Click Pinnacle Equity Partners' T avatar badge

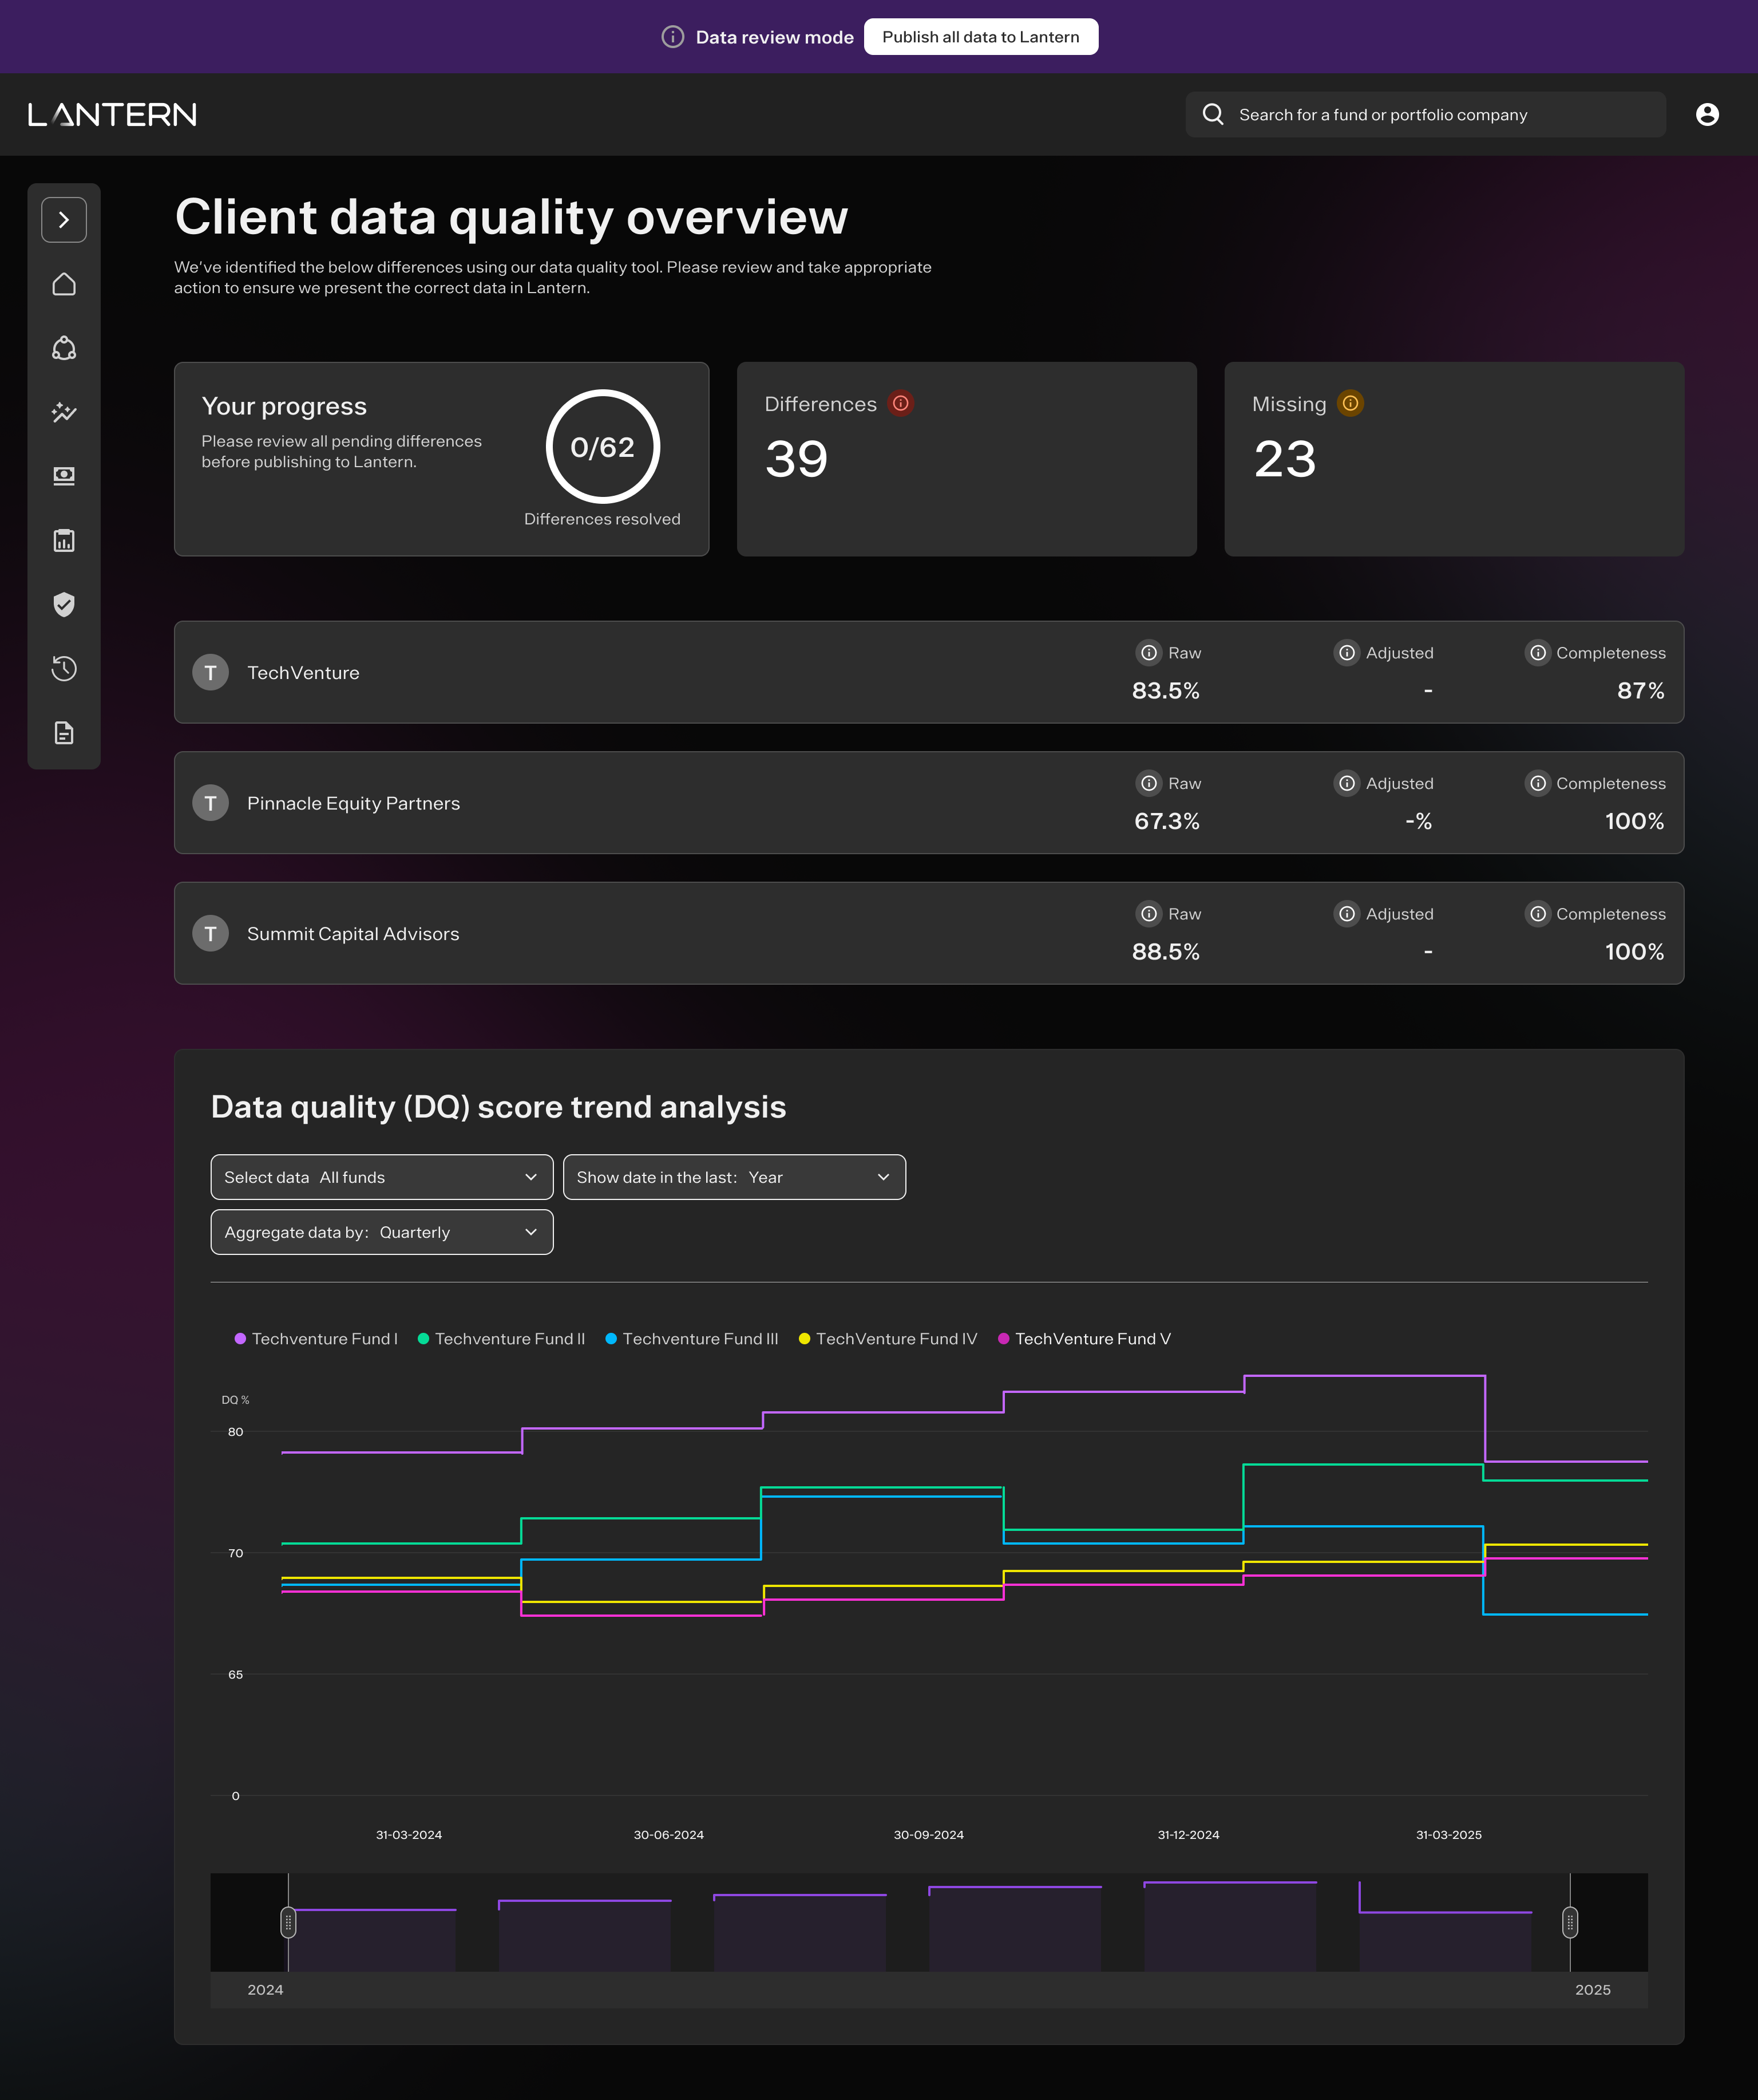(x=210, y=803)
